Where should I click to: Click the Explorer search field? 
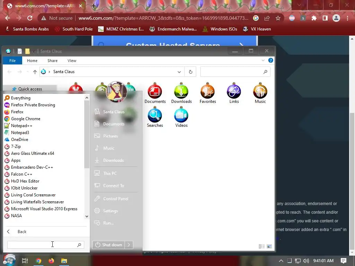coord(235,72)
